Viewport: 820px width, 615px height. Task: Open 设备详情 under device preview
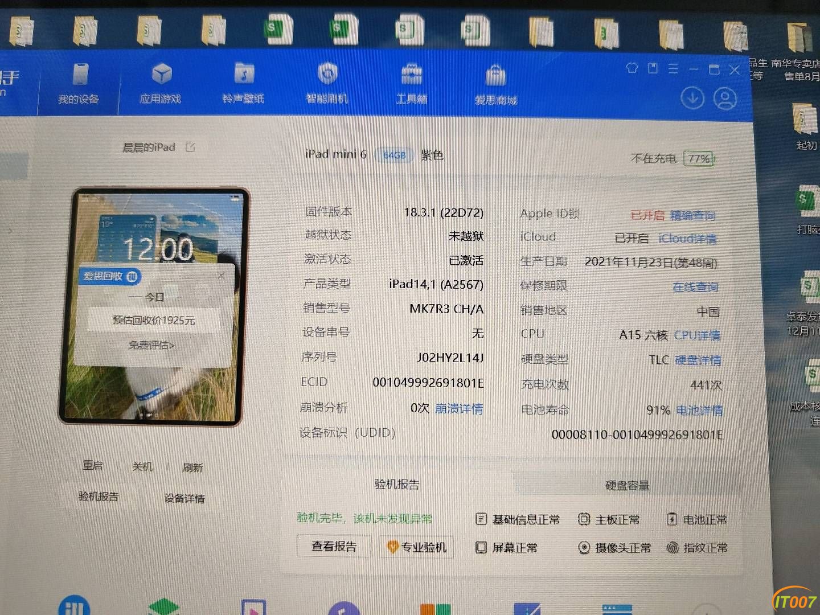pos(184,498)
